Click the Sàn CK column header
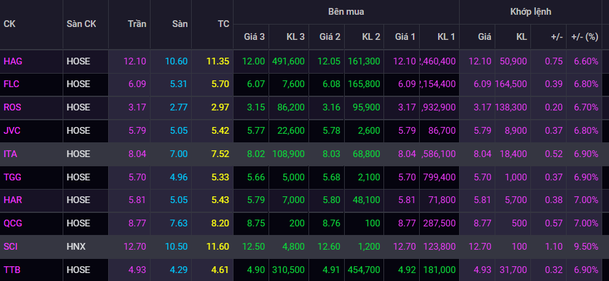Viewport: 609px width, 281px height. click(81, 24)
